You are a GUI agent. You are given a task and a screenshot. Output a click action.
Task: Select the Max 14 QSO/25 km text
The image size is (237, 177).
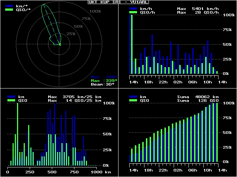pyautogui.click(x=74, y=100)
